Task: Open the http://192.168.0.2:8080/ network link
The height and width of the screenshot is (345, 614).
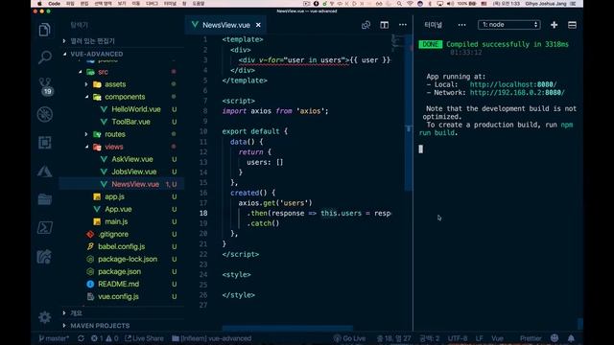Action: 517,93
